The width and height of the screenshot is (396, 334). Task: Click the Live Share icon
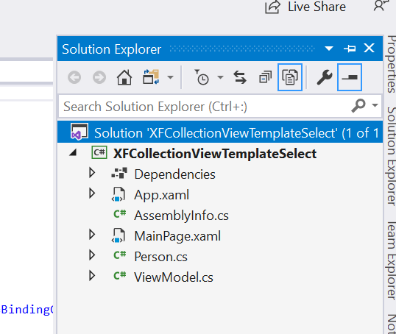point(272,7)
